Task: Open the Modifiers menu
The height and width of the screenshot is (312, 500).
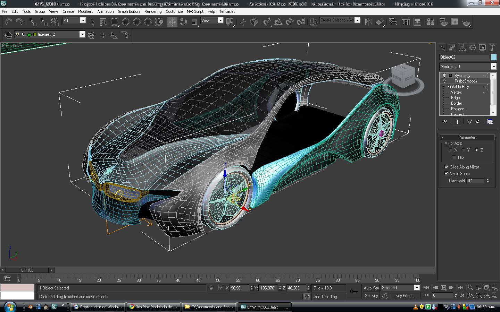Action: tap(85, 11)
